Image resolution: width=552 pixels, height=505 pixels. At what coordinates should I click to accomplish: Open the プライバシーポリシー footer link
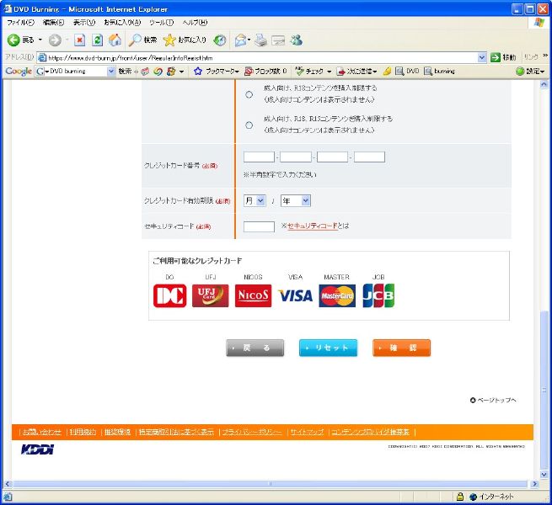252,432
